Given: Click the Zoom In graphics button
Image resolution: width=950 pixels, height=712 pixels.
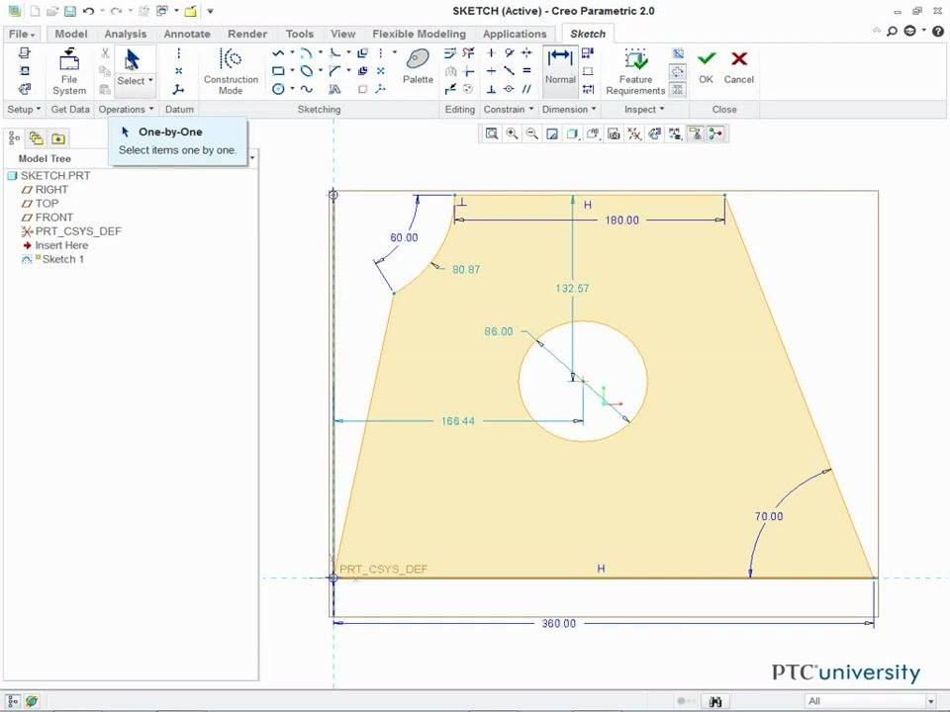Looking at the screenshot, I should click(512, 133).
